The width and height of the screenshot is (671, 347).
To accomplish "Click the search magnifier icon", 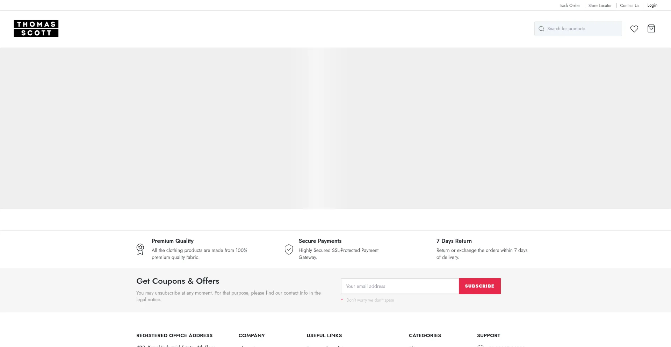I will tap(541, 29).
